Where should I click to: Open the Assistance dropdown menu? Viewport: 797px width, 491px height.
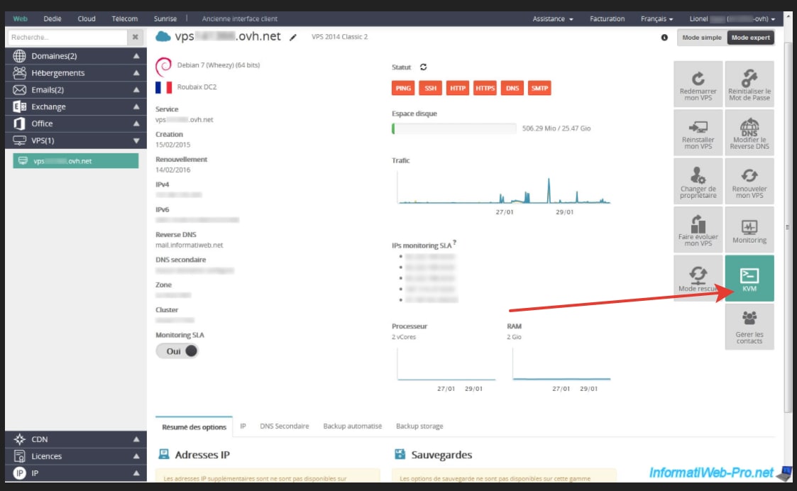[553, 19]
